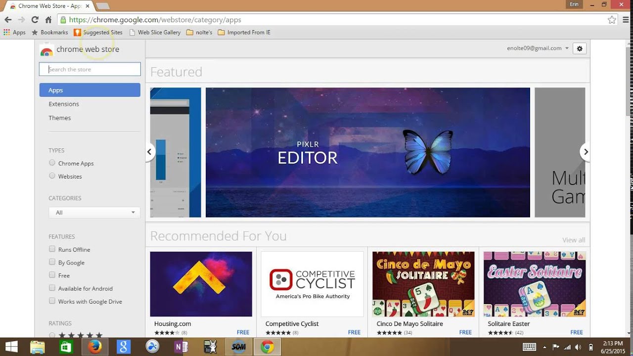The image size is (633, 356).
Task: Click the page vertical scrollbar thumb
Action: point(629,82)
